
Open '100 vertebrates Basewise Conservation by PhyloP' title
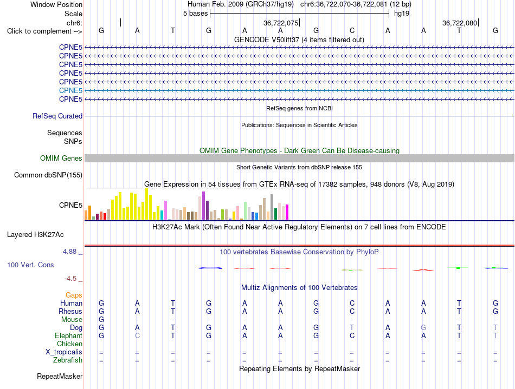coord(299,252)
